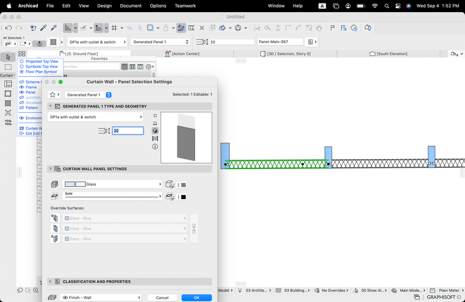Viewport: 465px width, 302px height.
Task: Select the Pick Up Parameters eyedropper tool
Action: coord(43,28)
